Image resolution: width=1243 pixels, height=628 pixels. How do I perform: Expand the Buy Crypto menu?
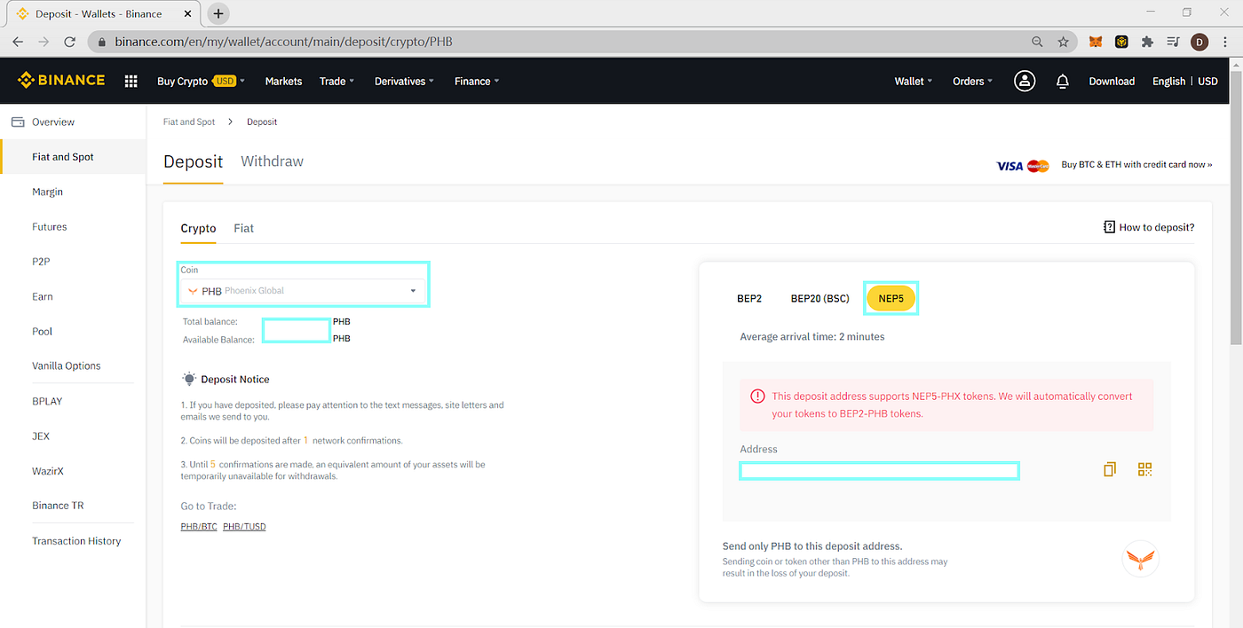201,81
